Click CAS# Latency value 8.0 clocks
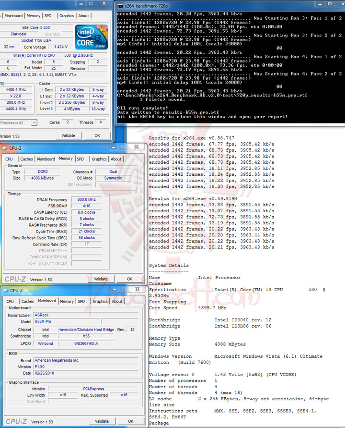Viewport: 345px width, 428px height. click(87, 212)
